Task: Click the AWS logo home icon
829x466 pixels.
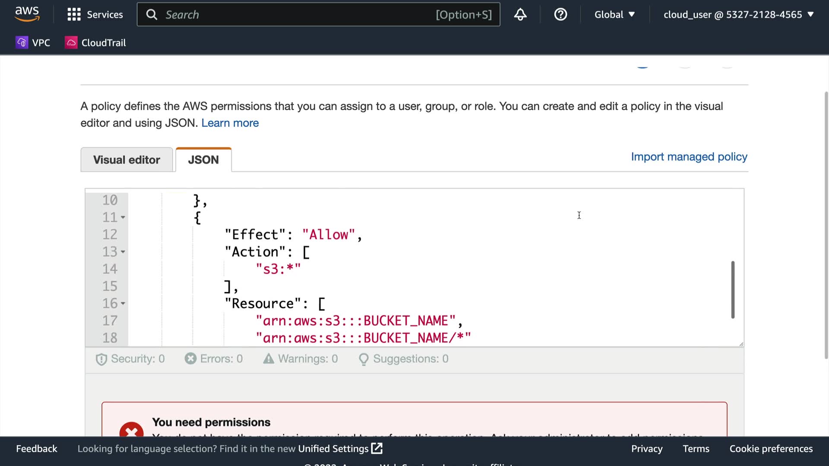Action: (27, 14)
